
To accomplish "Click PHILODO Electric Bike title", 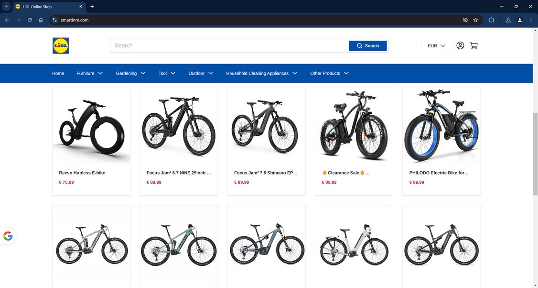I will point(439,173).
